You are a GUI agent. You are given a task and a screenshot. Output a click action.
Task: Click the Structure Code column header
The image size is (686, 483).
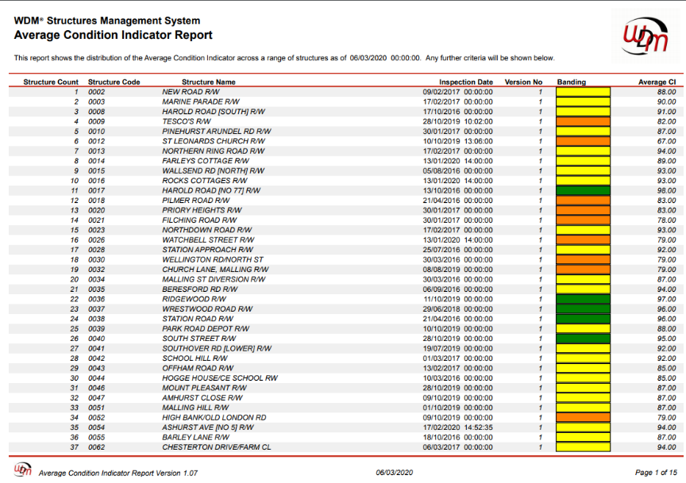pyautogui.click(x=114, y=82)
